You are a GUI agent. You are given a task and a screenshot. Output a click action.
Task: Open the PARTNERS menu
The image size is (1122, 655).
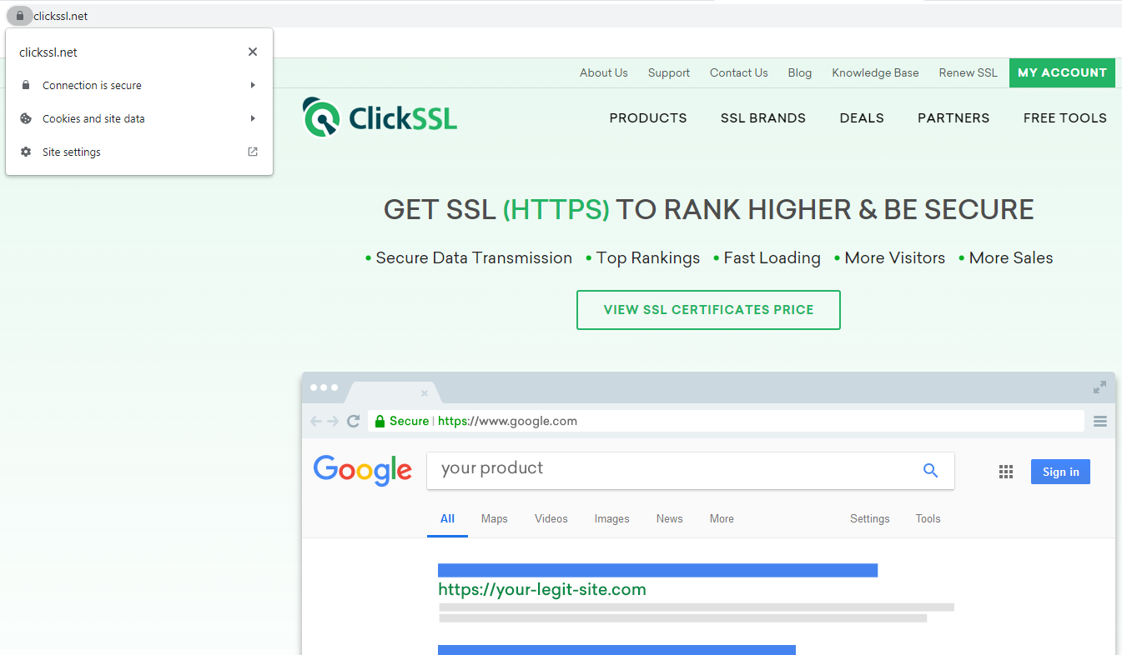click(953, 117)
